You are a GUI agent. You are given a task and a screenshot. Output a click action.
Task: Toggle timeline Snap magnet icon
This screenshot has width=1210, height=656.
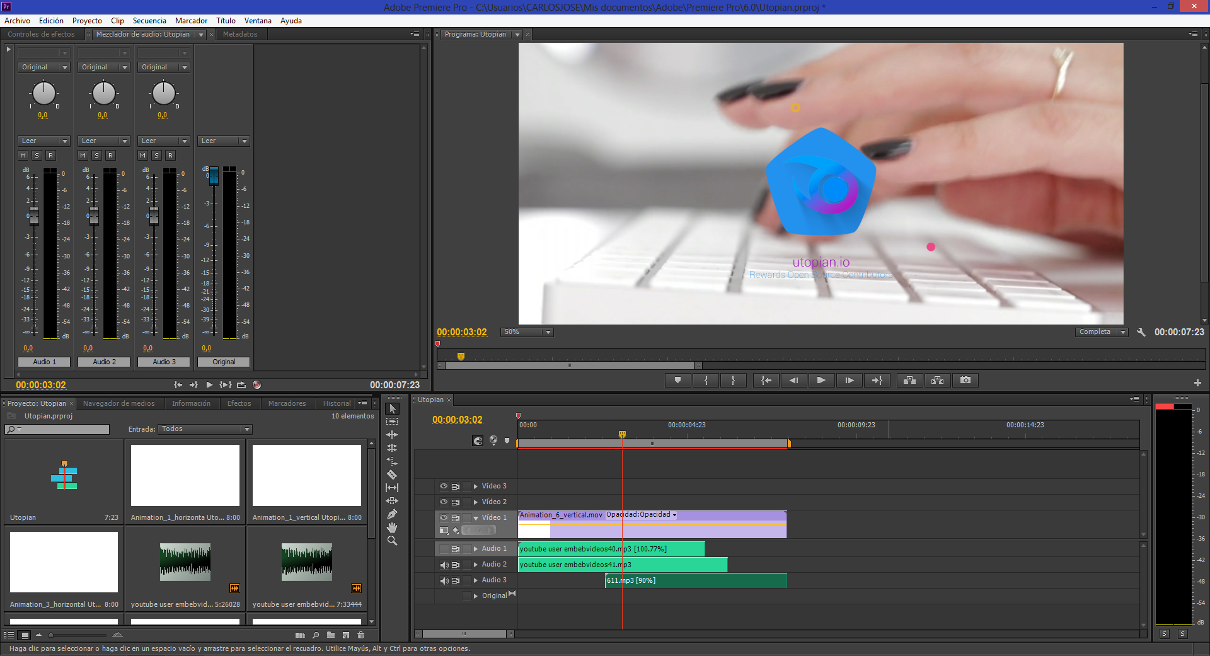(x=478, y=441)
